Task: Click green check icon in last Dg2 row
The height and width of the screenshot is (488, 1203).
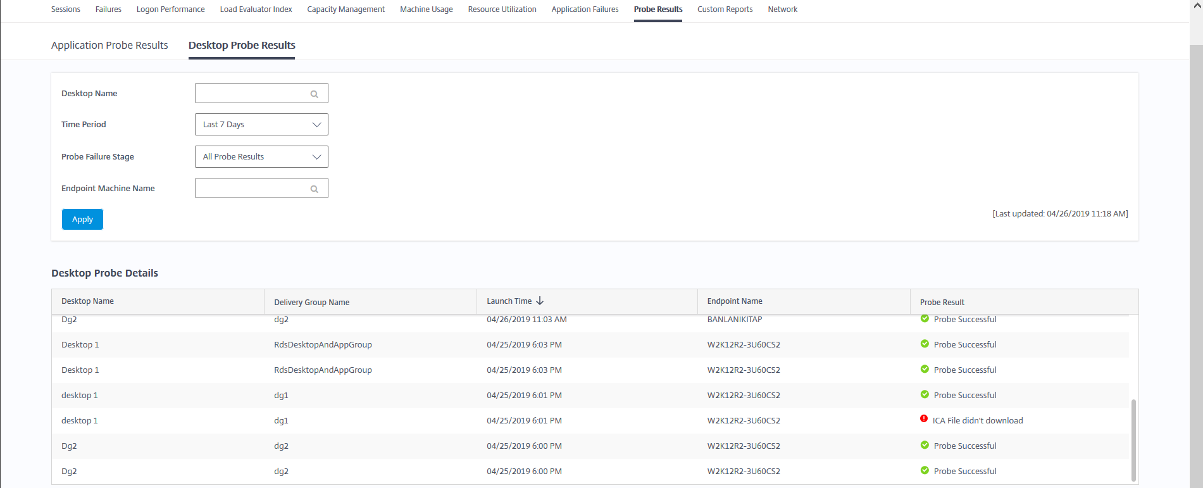Action: point(925,470)
